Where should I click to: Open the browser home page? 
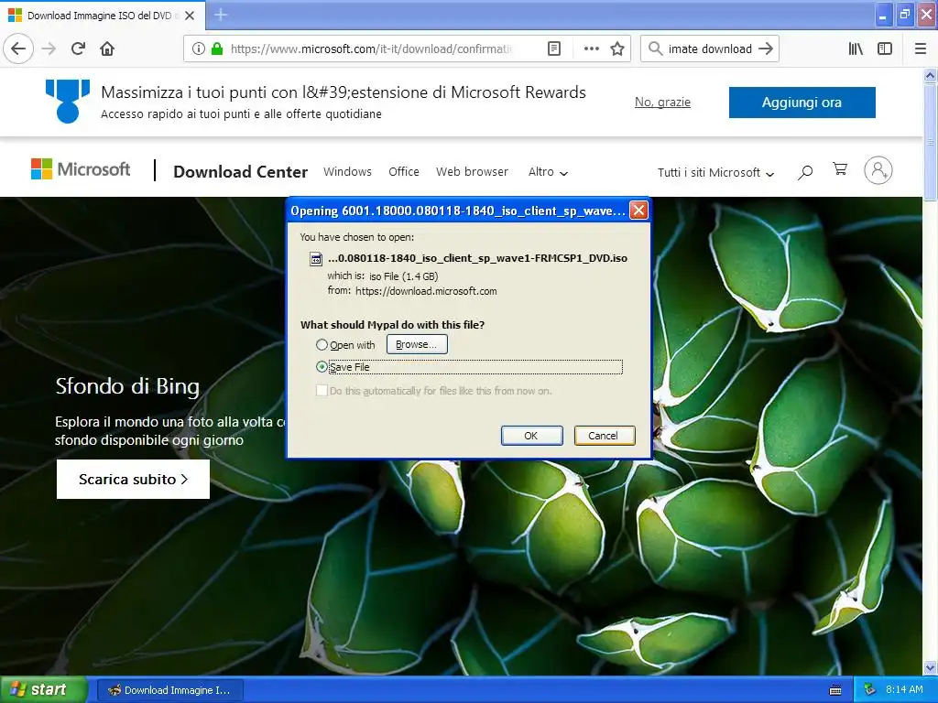(x=107, y=49)
